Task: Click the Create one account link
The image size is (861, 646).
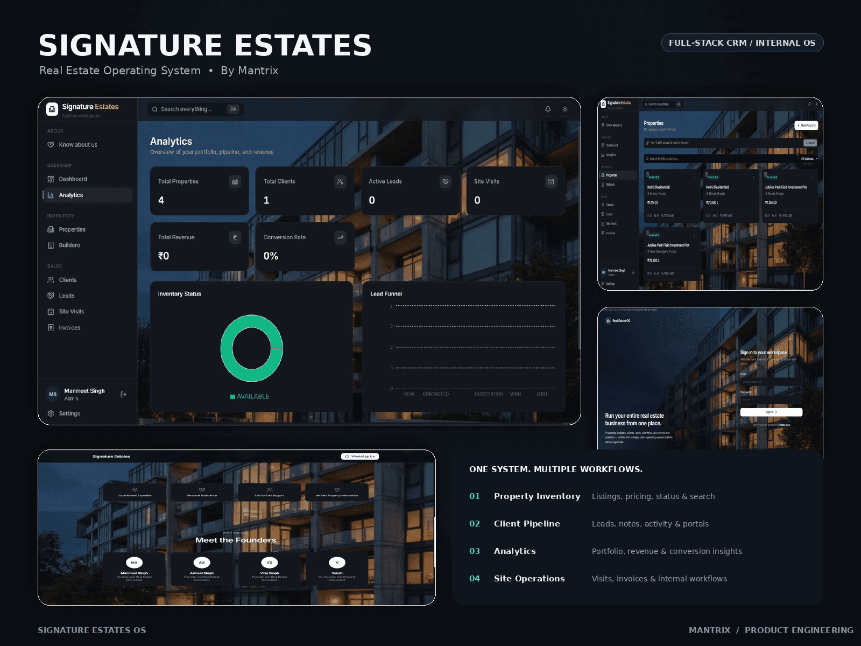Action: coord(784,425)
